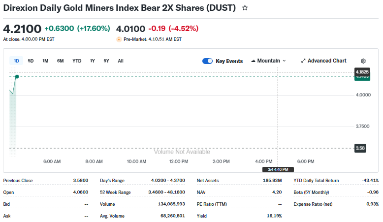View the 5Y chart range
Viewport: 383px width, 222px height.
(x=106, y=61)
